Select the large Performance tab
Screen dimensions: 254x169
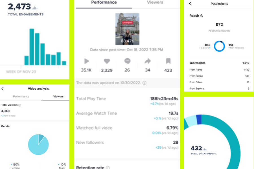point(104,3)
